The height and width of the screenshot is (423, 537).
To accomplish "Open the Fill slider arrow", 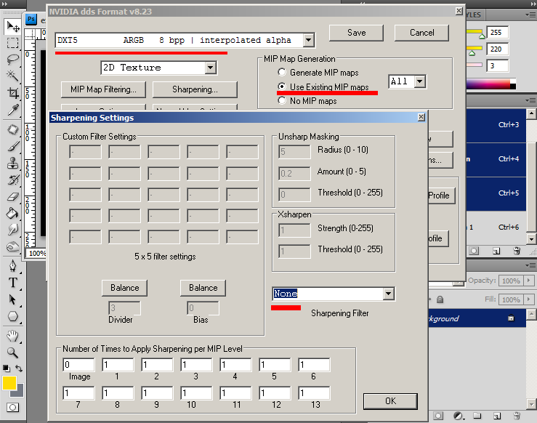I will click(x=529, y=299).
